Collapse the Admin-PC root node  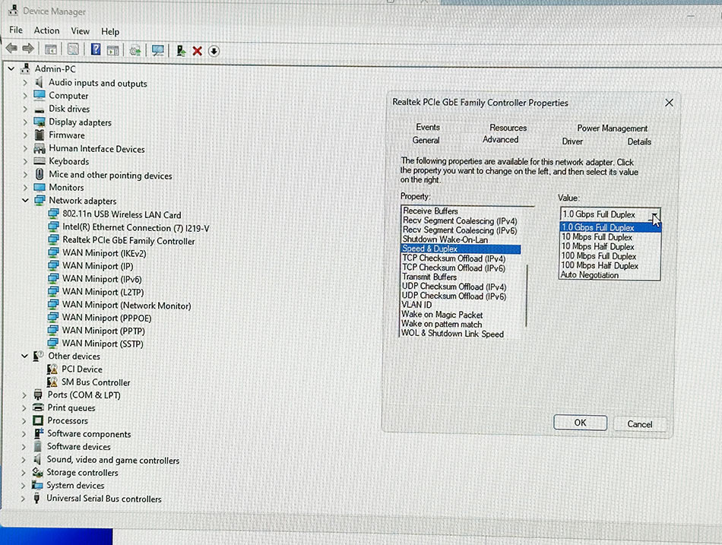click(11, 68)
